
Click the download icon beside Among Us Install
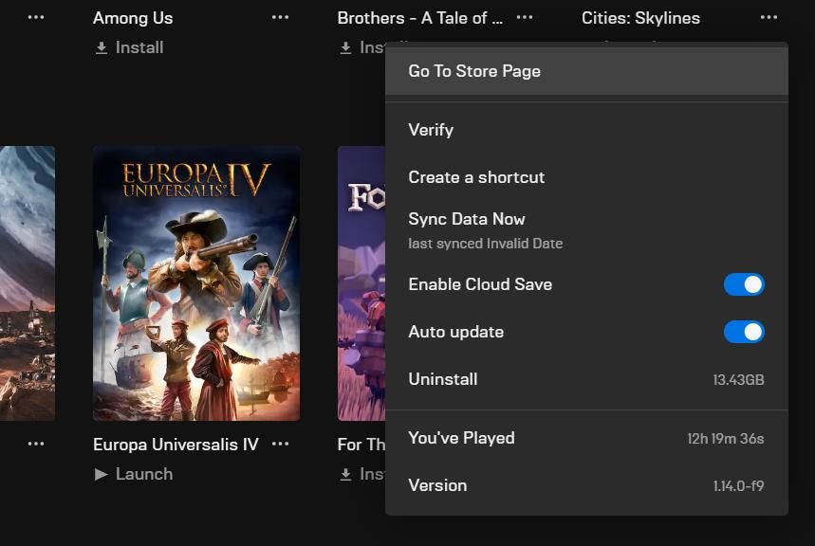(x=100, y=47)
